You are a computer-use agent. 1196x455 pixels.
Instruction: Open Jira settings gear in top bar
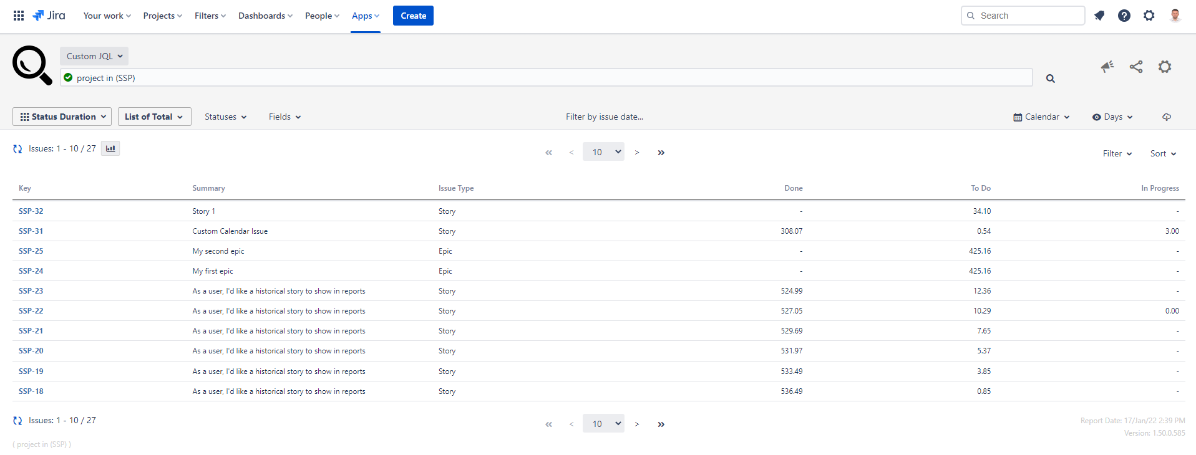(1149, 16)
